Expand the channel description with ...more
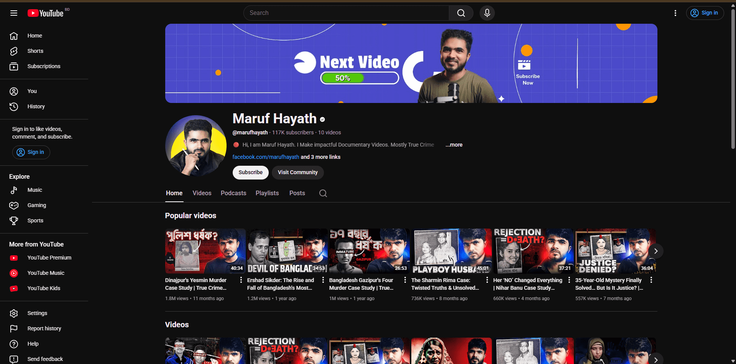736x364 pixels. pos(453,145)
